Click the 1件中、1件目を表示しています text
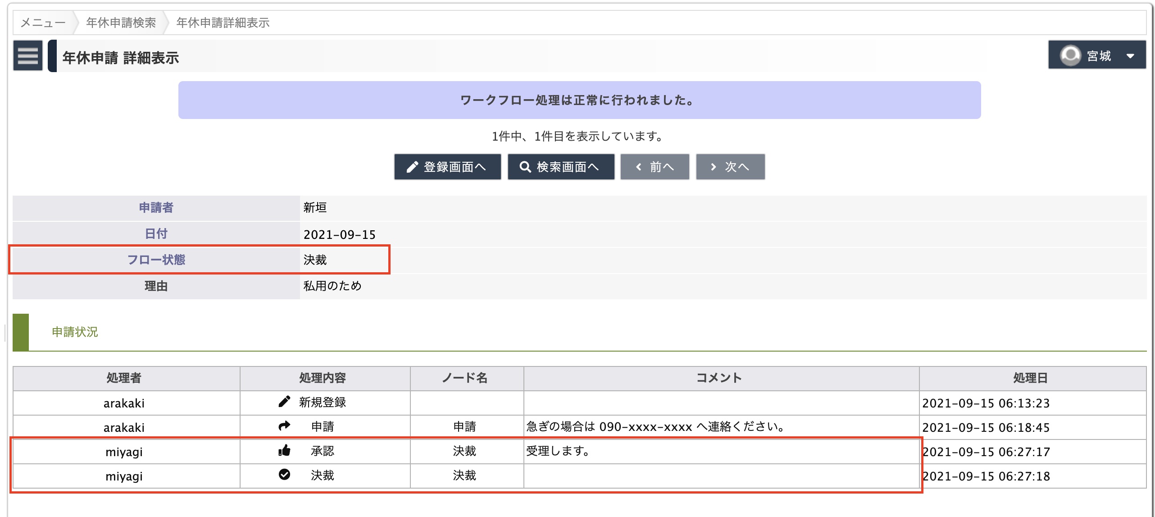Image resolution: width=1155 pixels, height=517 pixels. pyautogui.click(x=579, y=136)
